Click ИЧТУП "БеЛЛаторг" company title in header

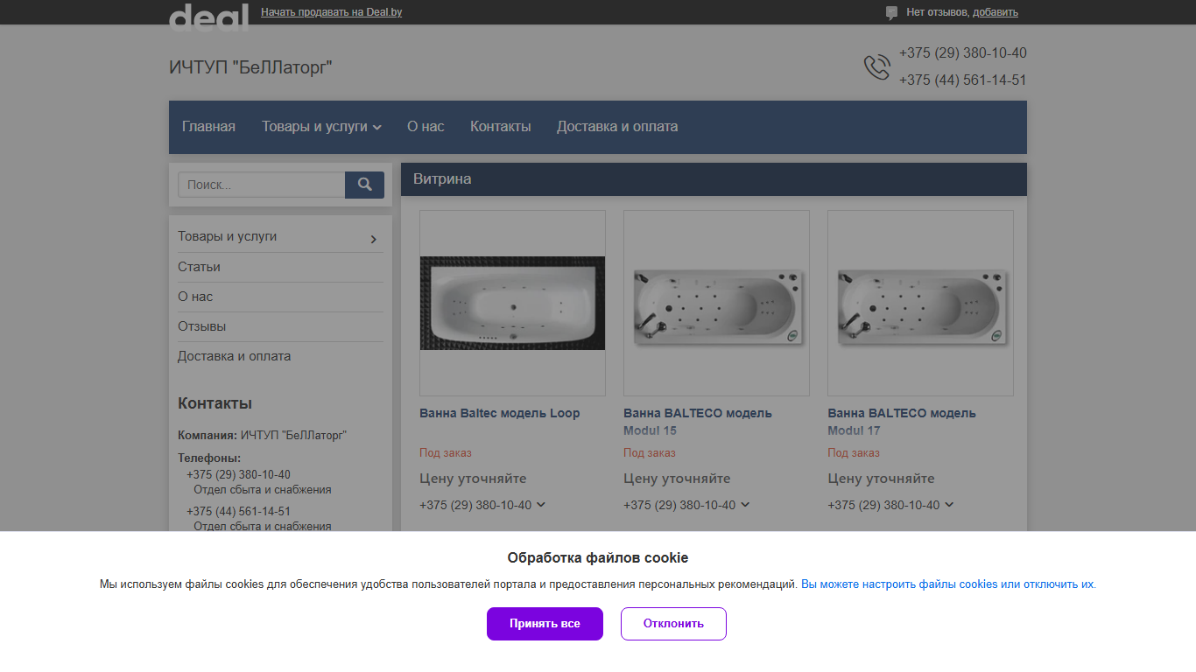[250, 67]
